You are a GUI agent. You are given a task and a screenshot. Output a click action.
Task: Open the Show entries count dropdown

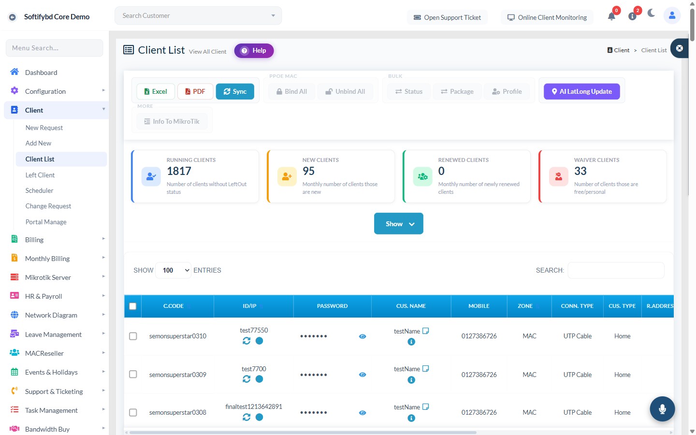coord(174,270)
